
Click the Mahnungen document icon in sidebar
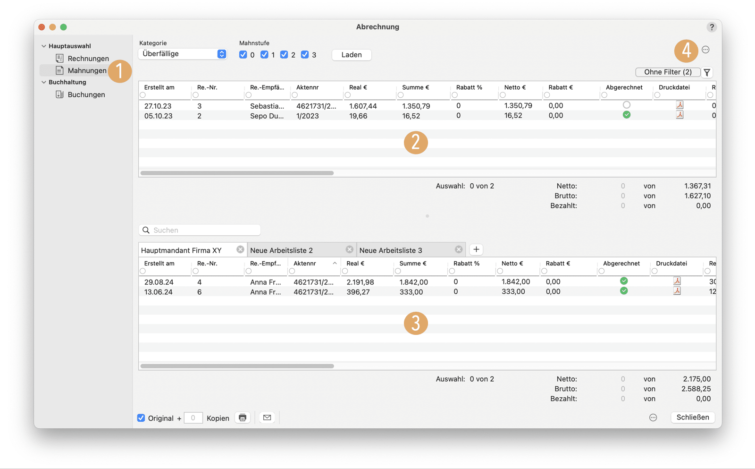tap(59, 70)
